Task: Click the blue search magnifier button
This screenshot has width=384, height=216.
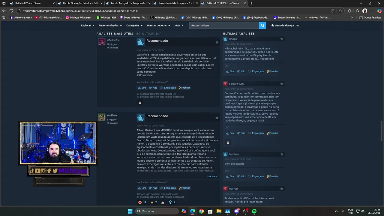Action: point(262,25)
